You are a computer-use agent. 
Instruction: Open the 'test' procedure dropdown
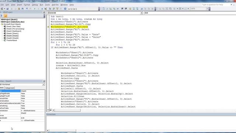190,13
